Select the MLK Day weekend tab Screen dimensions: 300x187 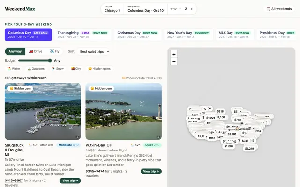coord(235,35)
